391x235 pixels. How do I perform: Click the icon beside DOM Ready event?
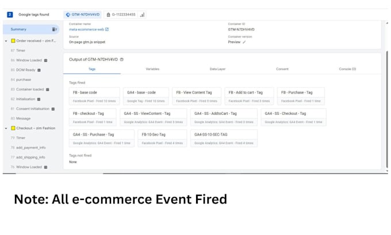pyautogui.click(x=39, y=70)
